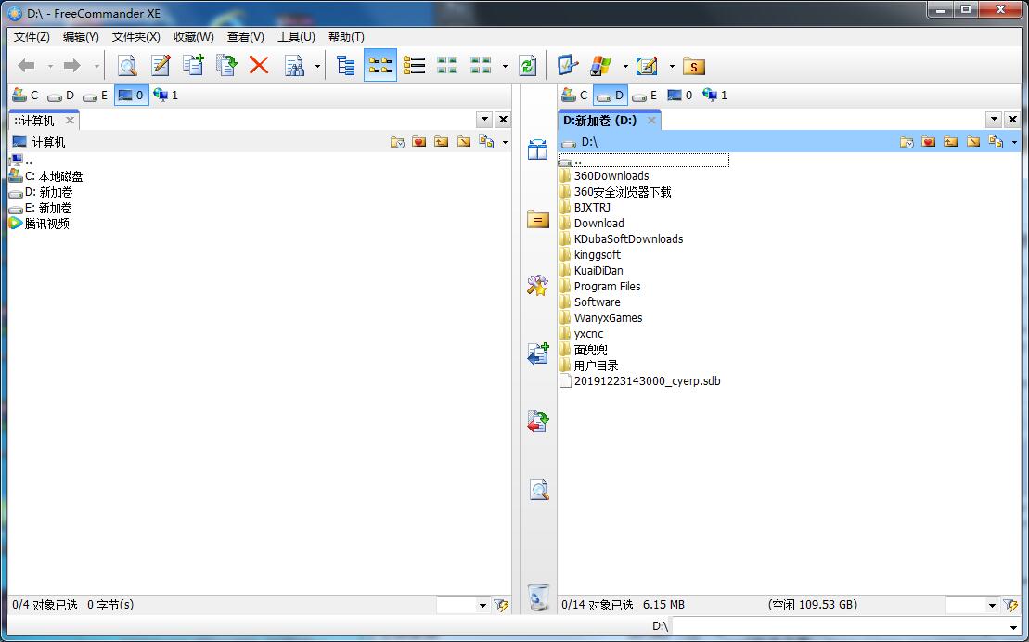
Task: Toggle the small icons view button
Action: pyautogui.click(x=380, y=66)
